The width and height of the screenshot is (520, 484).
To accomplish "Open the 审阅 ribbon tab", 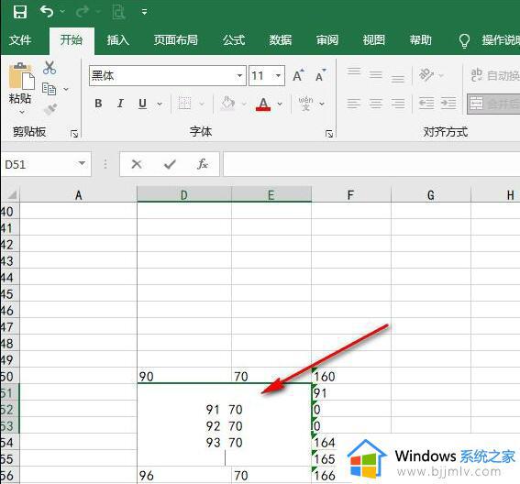I will pyautogui.click(x=327, y=40).
